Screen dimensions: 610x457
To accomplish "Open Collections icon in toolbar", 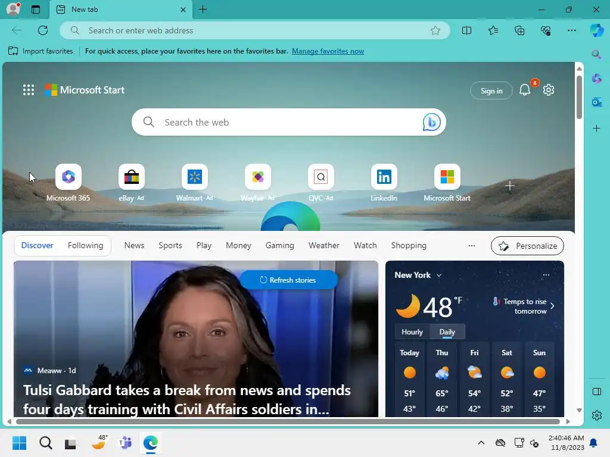I will pos(519,30).
